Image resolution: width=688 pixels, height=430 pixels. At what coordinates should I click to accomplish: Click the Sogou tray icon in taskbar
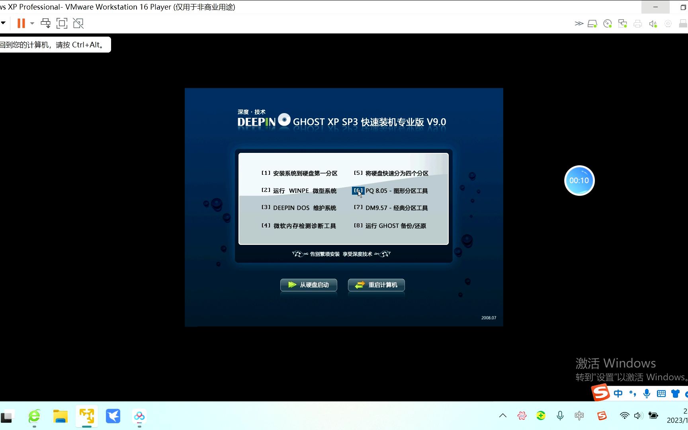point(602,416)
